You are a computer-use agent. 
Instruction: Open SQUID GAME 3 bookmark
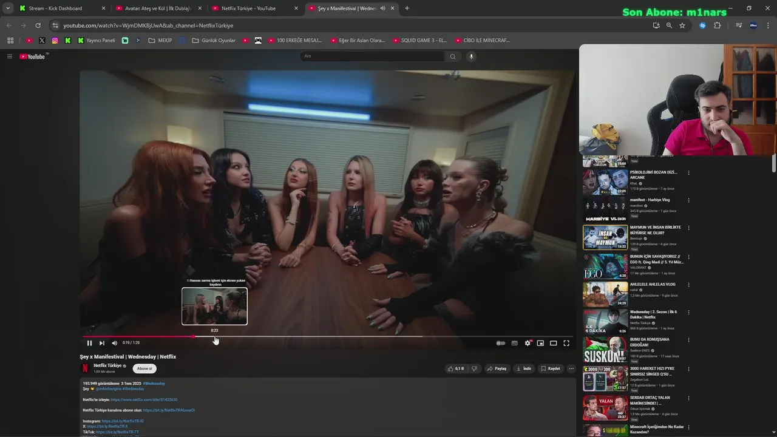(420, 41)
